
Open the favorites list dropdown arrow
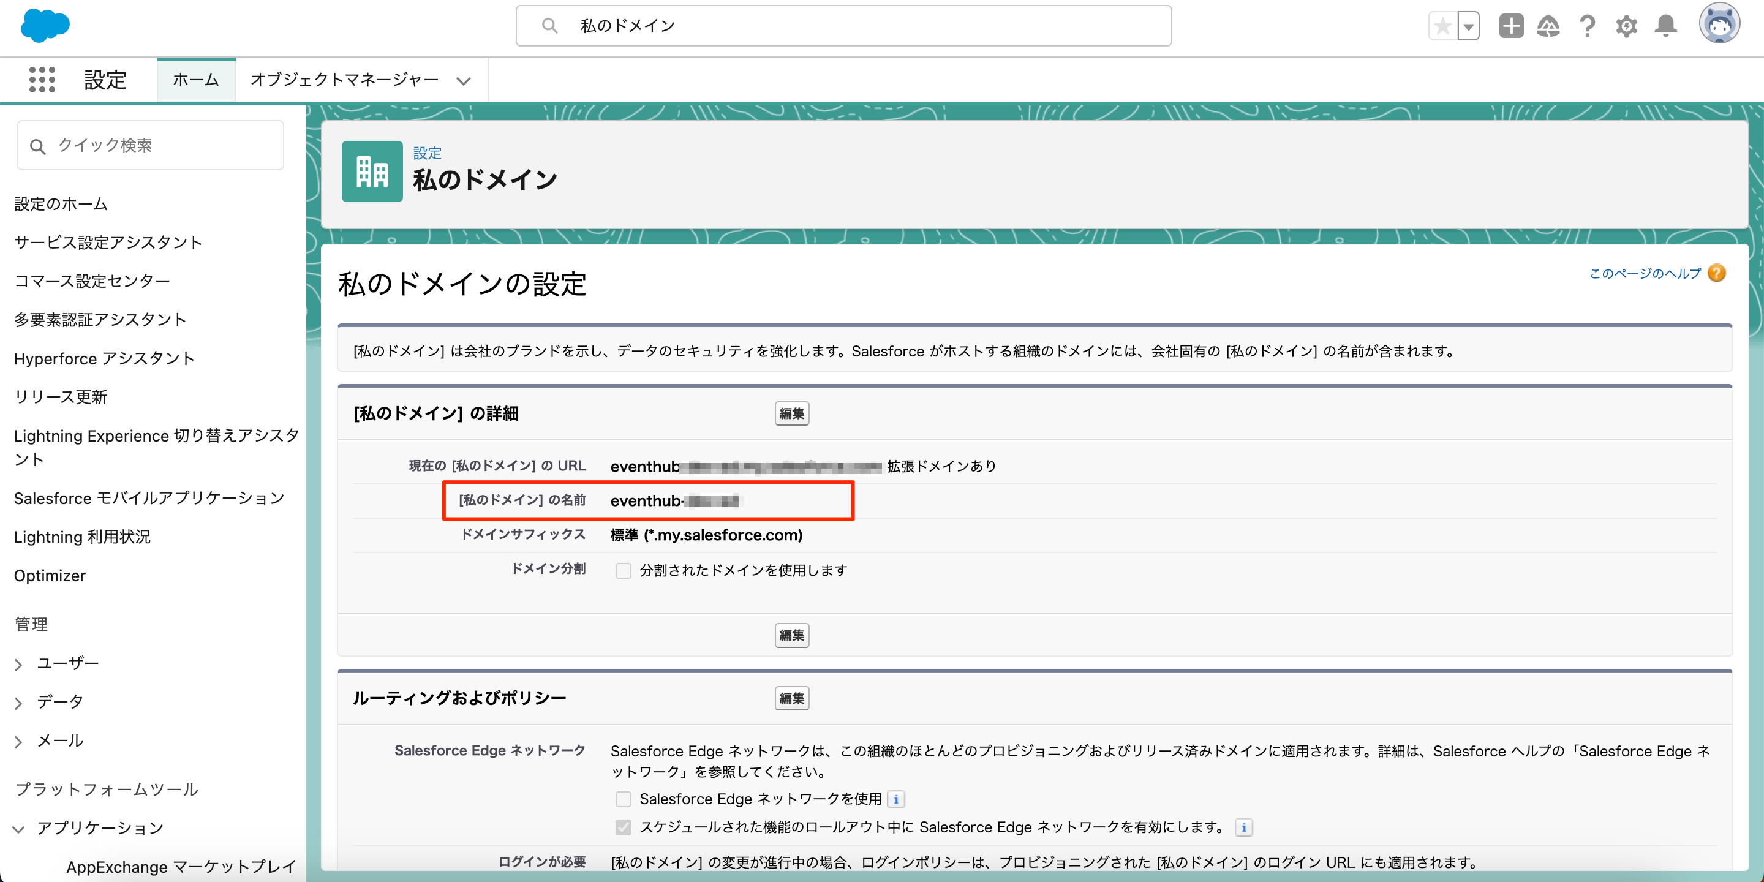pos(1468,27)
